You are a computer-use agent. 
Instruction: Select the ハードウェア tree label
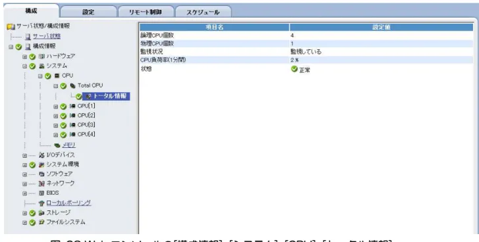[61, 57]
